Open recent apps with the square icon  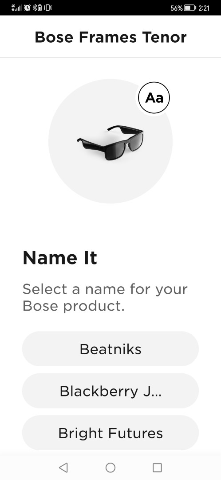[x=157, y=468]
